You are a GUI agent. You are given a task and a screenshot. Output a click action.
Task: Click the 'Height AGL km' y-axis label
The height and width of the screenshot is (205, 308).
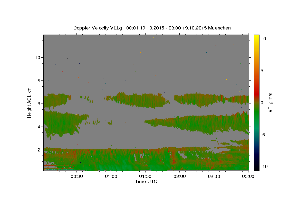(x=30, y=102)
